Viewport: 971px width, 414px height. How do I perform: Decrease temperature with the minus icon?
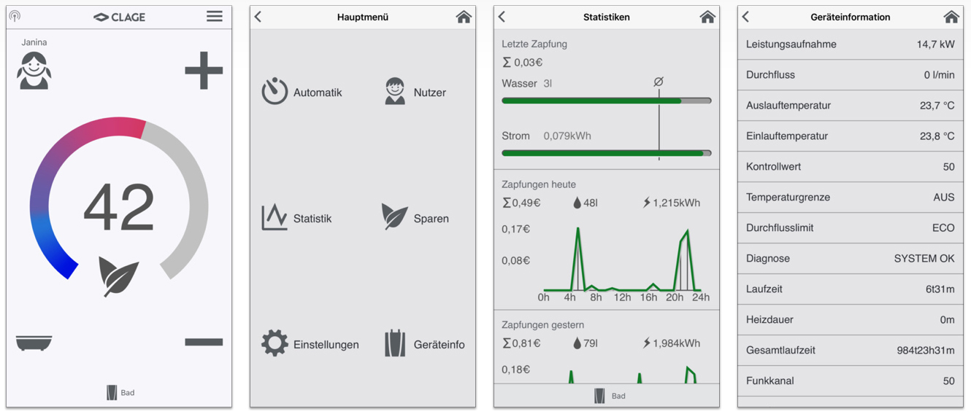coord(204,342)
